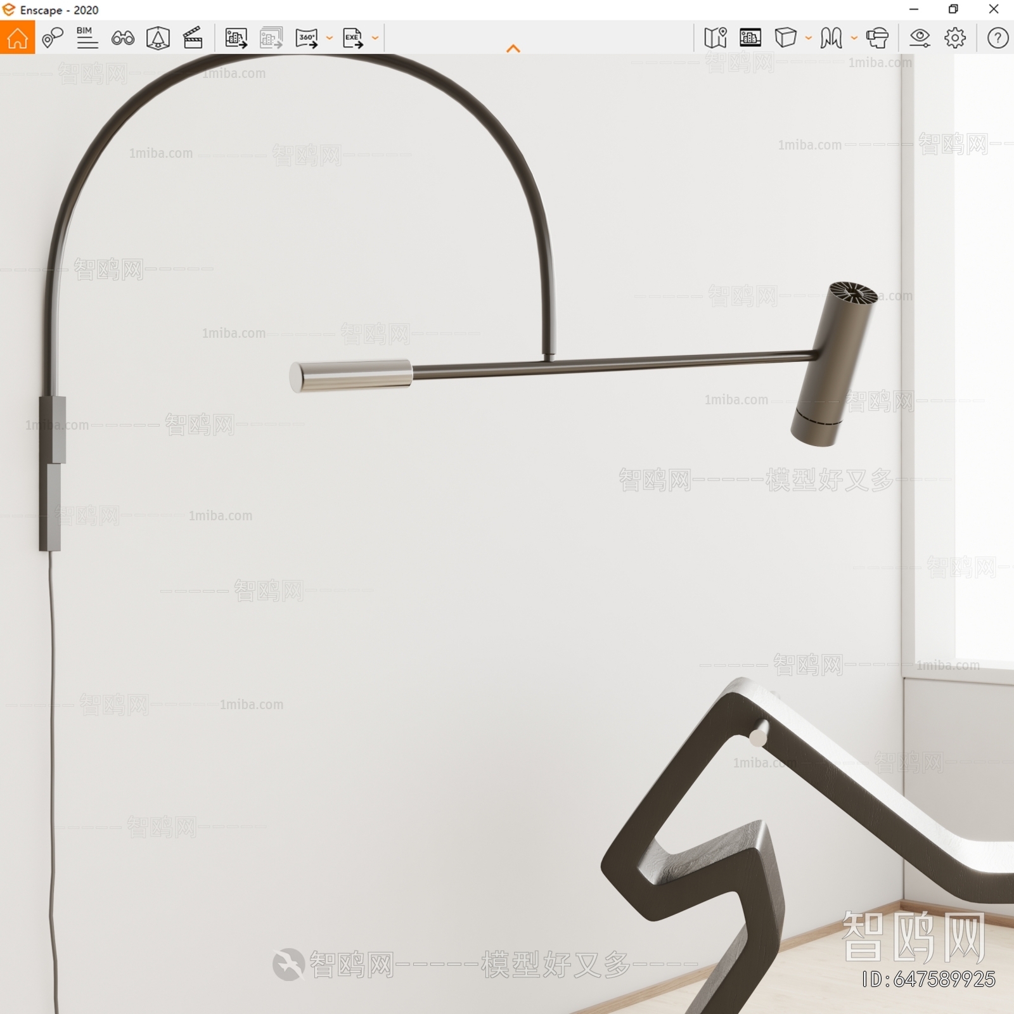The image size is (1014, 1014).
Task: Open the collaborative annotations pin icon
Action: click(x=52, y=38)
